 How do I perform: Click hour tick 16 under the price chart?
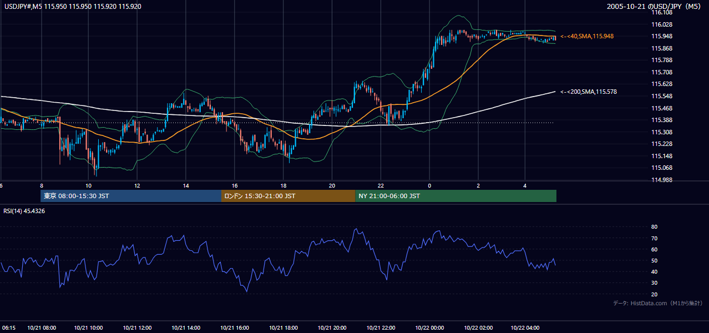(x=235, y=185)
